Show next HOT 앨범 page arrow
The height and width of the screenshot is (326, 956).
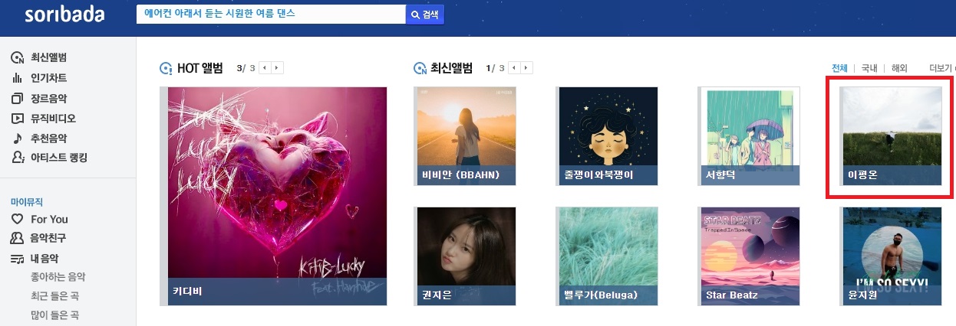point(278,68)
